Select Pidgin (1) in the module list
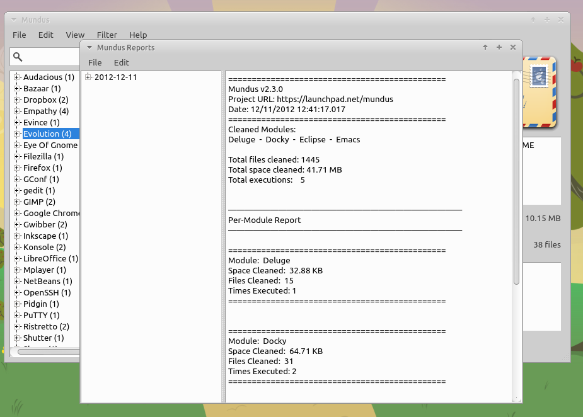The image size is (583, 417). point(41,304)
